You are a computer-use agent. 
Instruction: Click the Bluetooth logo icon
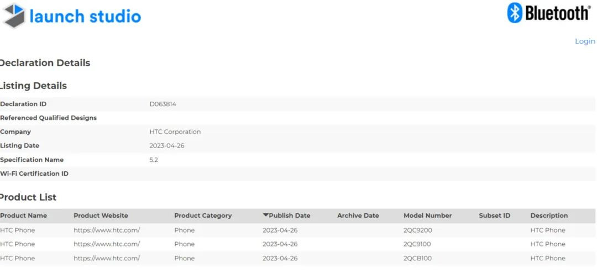[x=515, y=13]
